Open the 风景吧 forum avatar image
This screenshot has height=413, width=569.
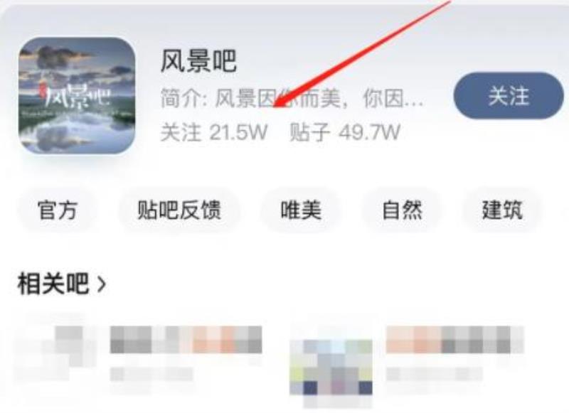(77, 96)
